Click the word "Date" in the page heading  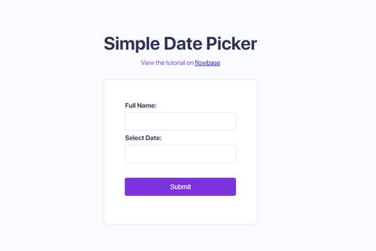[x=183, y=43]
